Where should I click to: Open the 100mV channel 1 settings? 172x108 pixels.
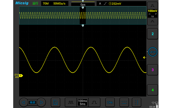coord(153,13)
